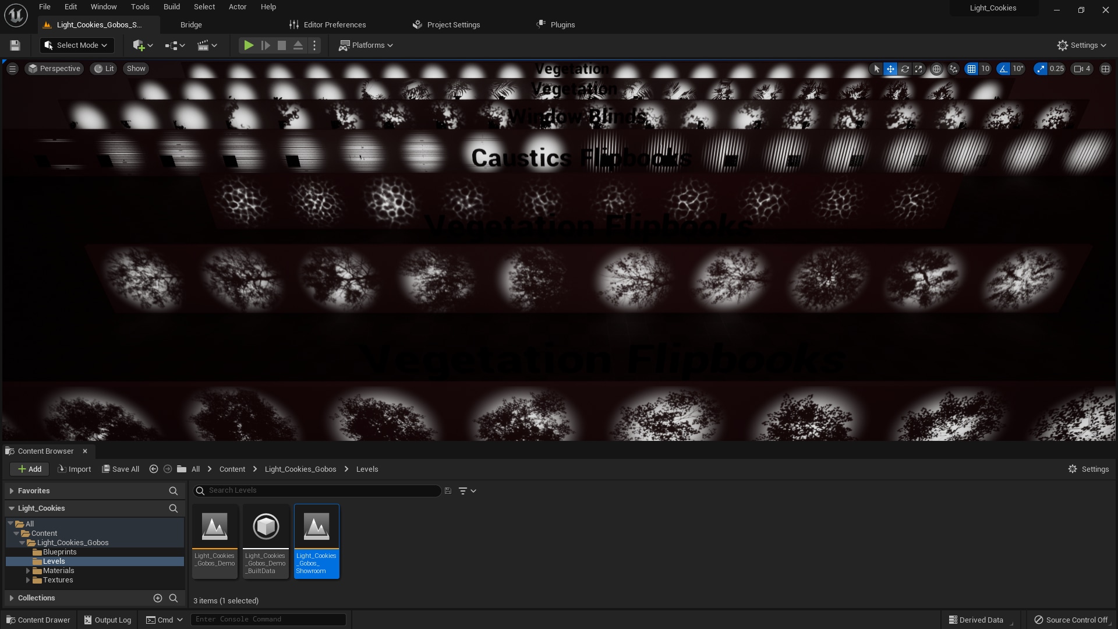Open the Platforms dropdown

[x=366, y=45]
